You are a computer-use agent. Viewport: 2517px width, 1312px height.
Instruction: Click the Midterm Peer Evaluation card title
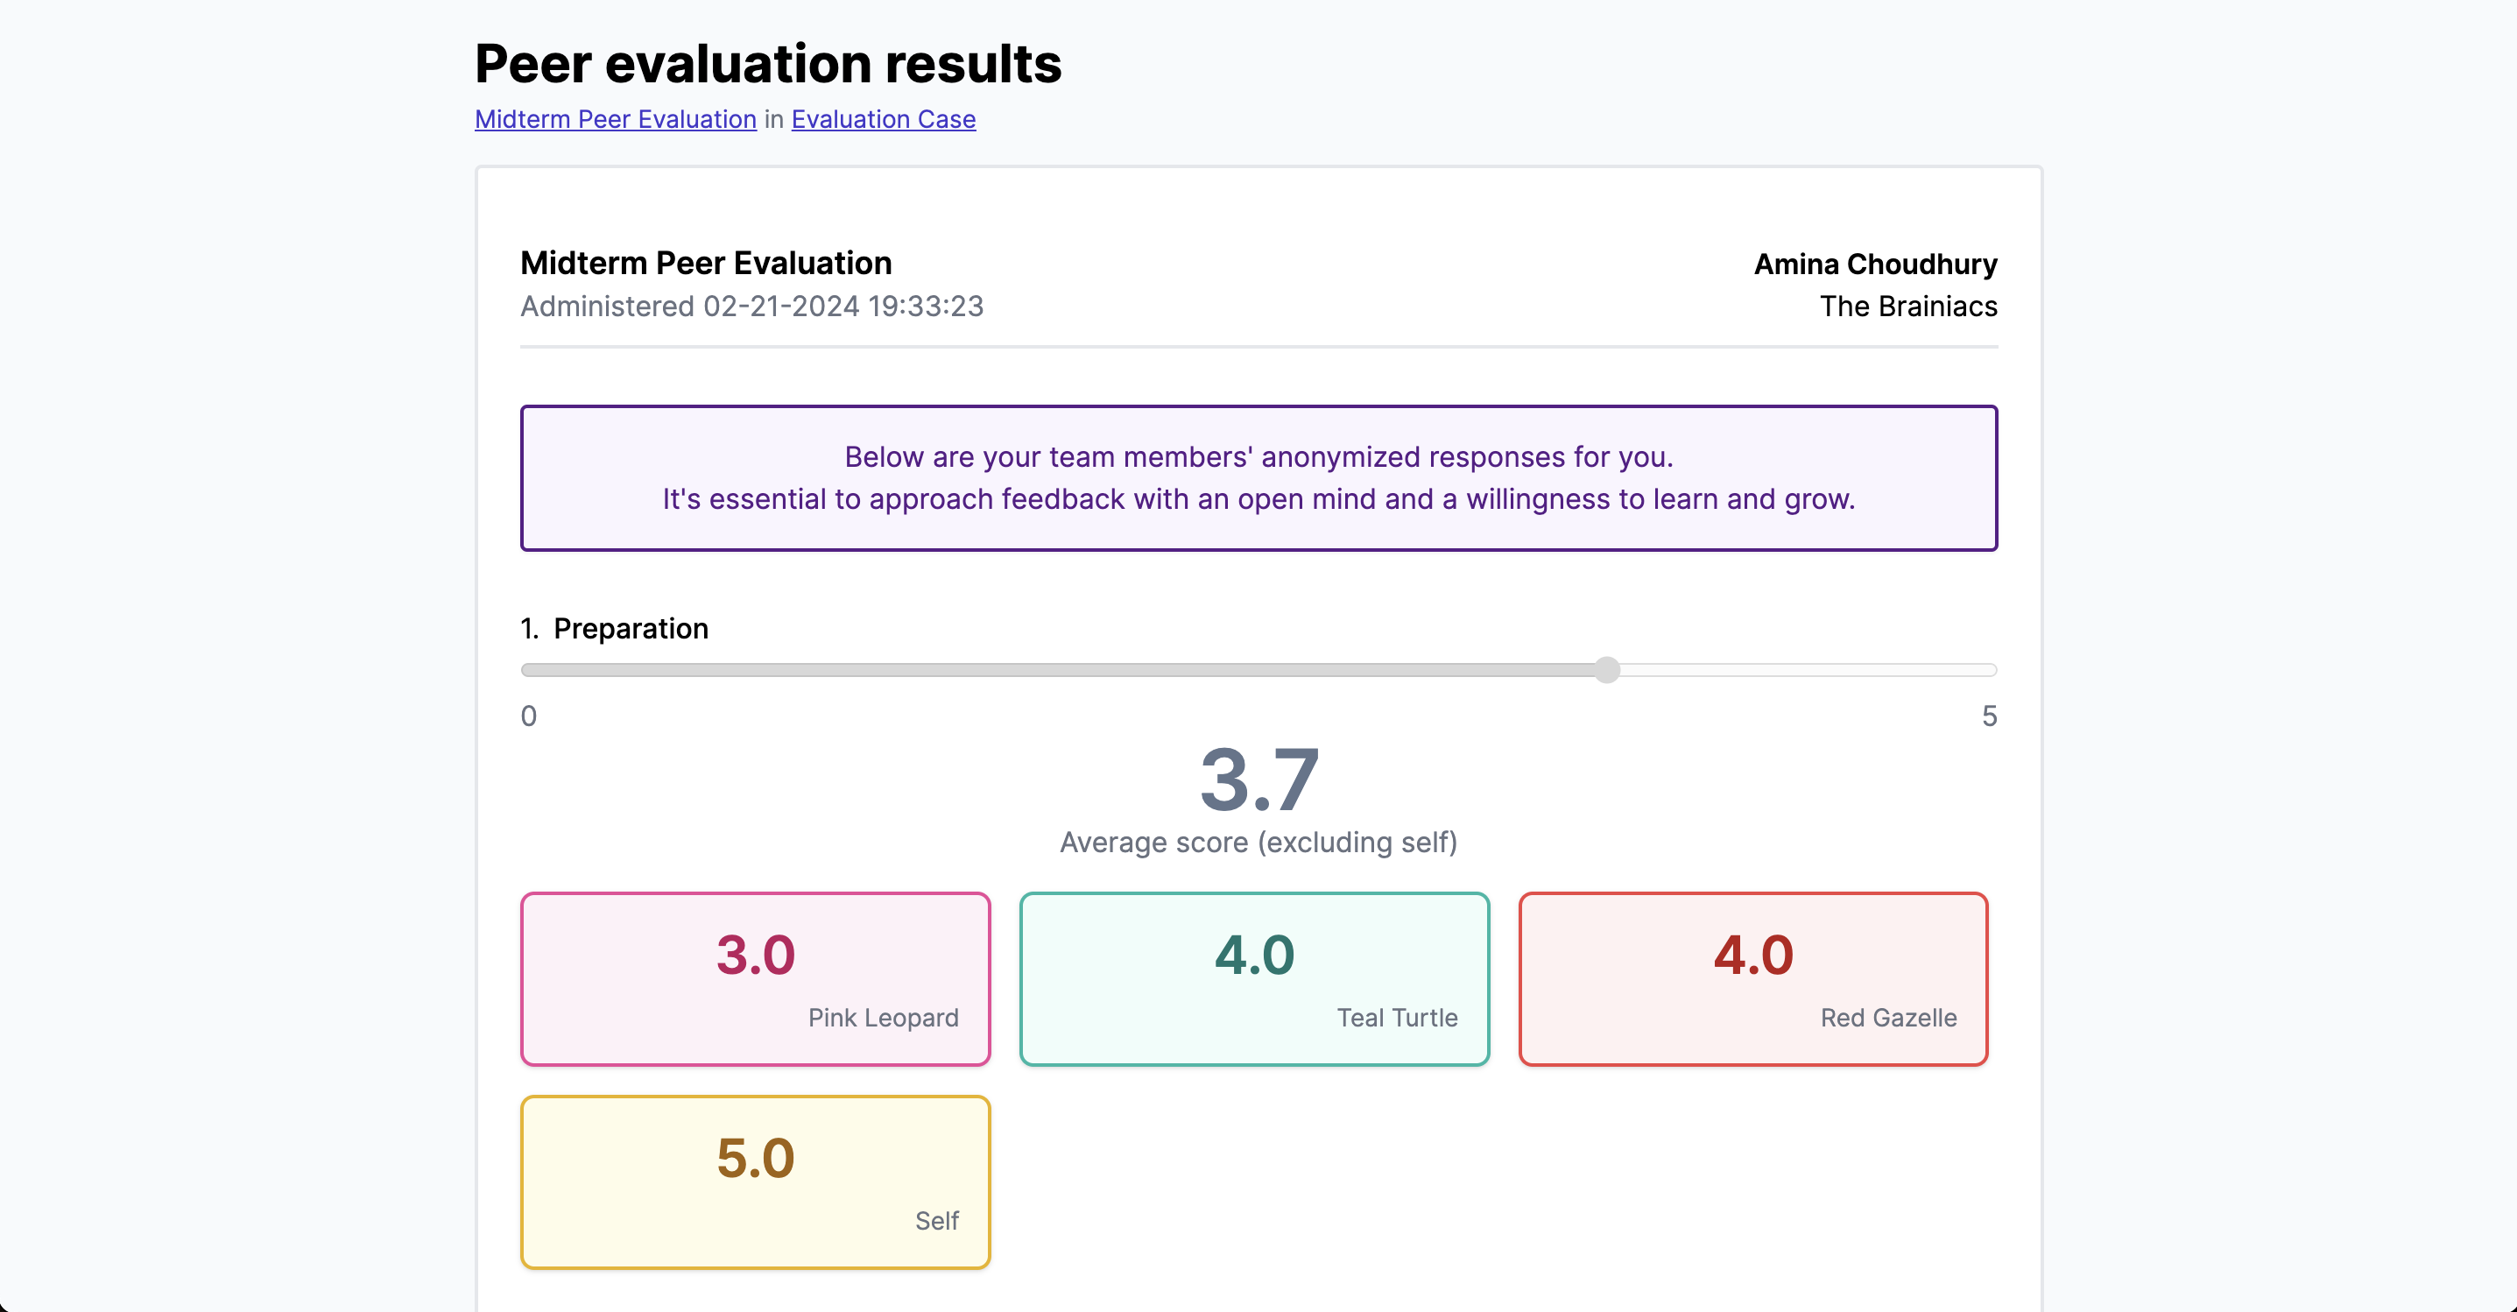pos(706,263)
